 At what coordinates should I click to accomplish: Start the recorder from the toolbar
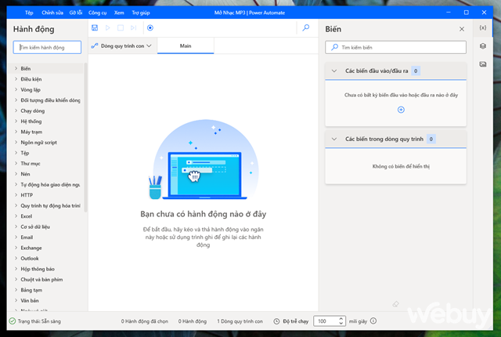click(150, 28)
